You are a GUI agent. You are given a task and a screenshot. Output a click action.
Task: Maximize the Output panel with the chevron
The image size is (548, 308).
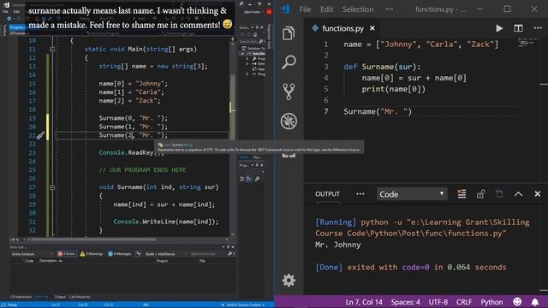pos(518,194)
